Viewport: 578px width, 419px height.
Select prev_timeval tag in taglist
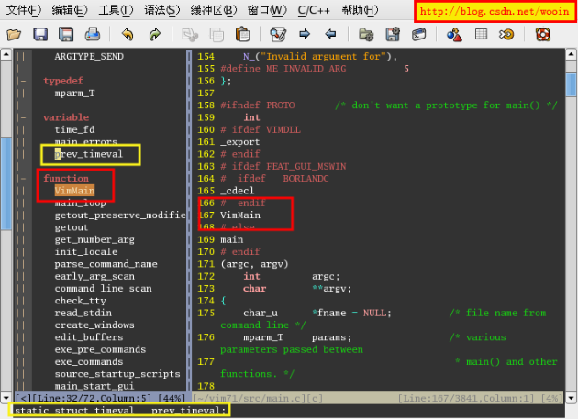point(88,154)
